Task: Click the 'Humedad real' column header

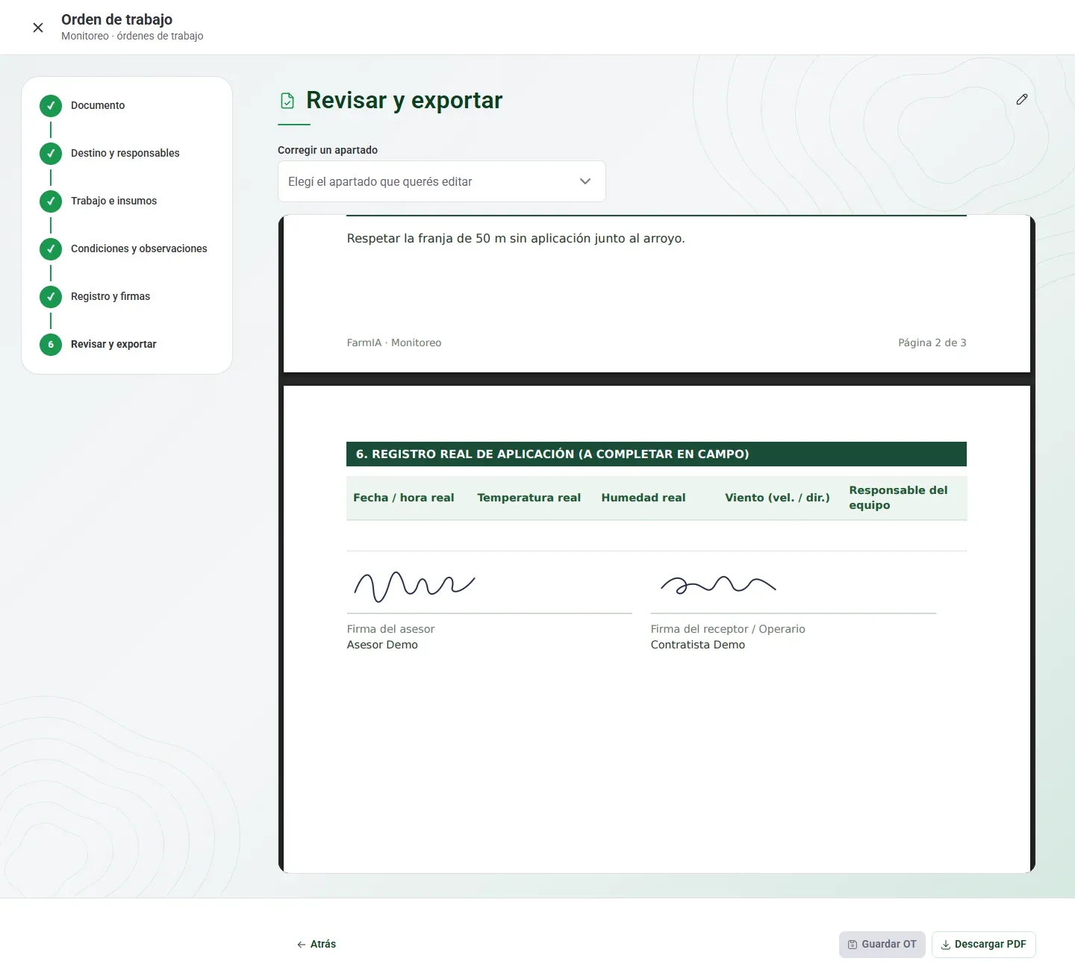Action: pyautogui.click(x=644, y=498)
